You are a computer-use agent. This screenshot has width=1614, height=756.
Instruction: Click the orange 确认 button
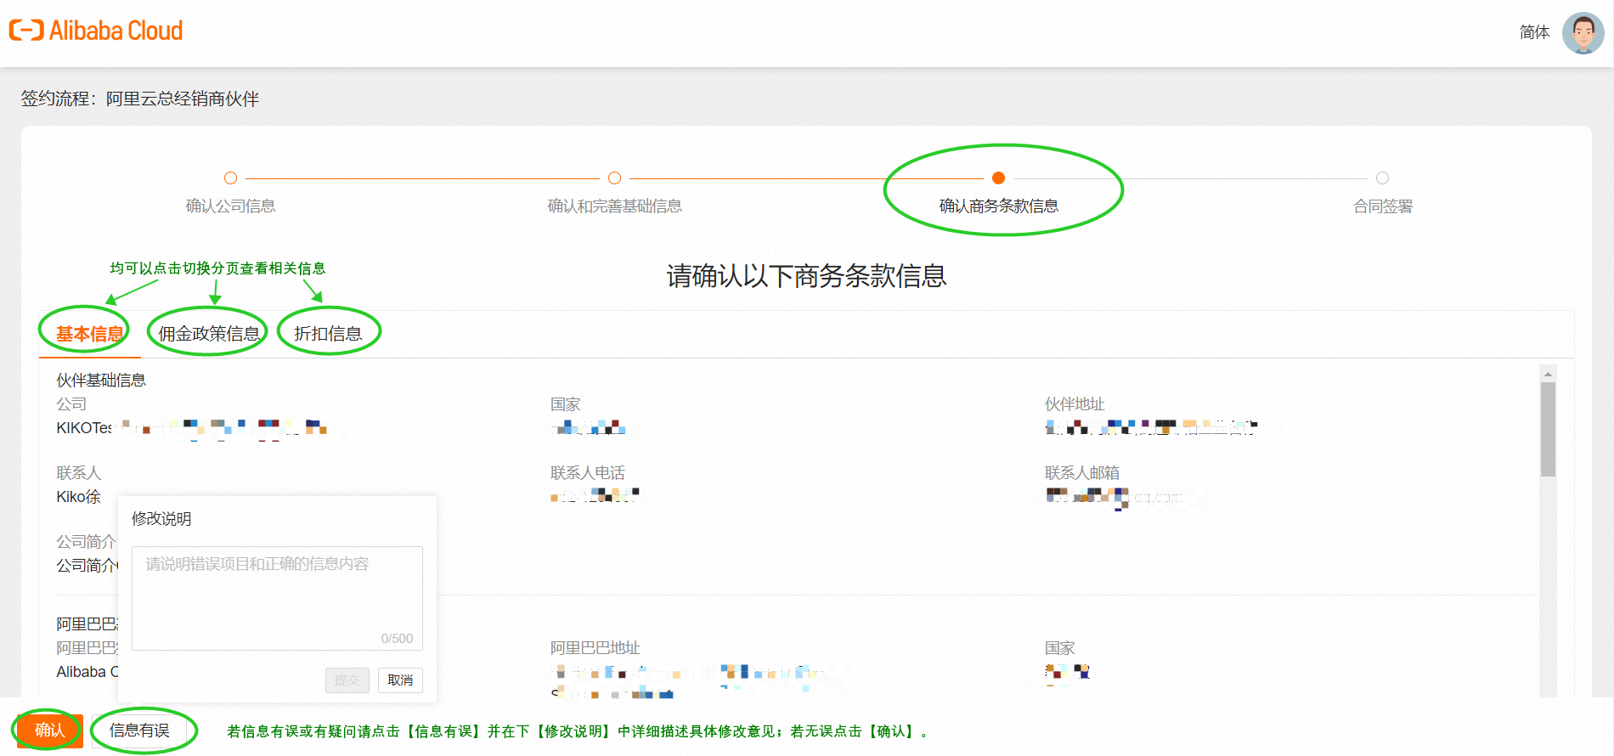pos(49,730)
